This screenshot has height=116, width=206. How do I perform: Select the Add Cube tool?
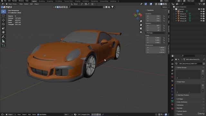[x=4, y=45]
